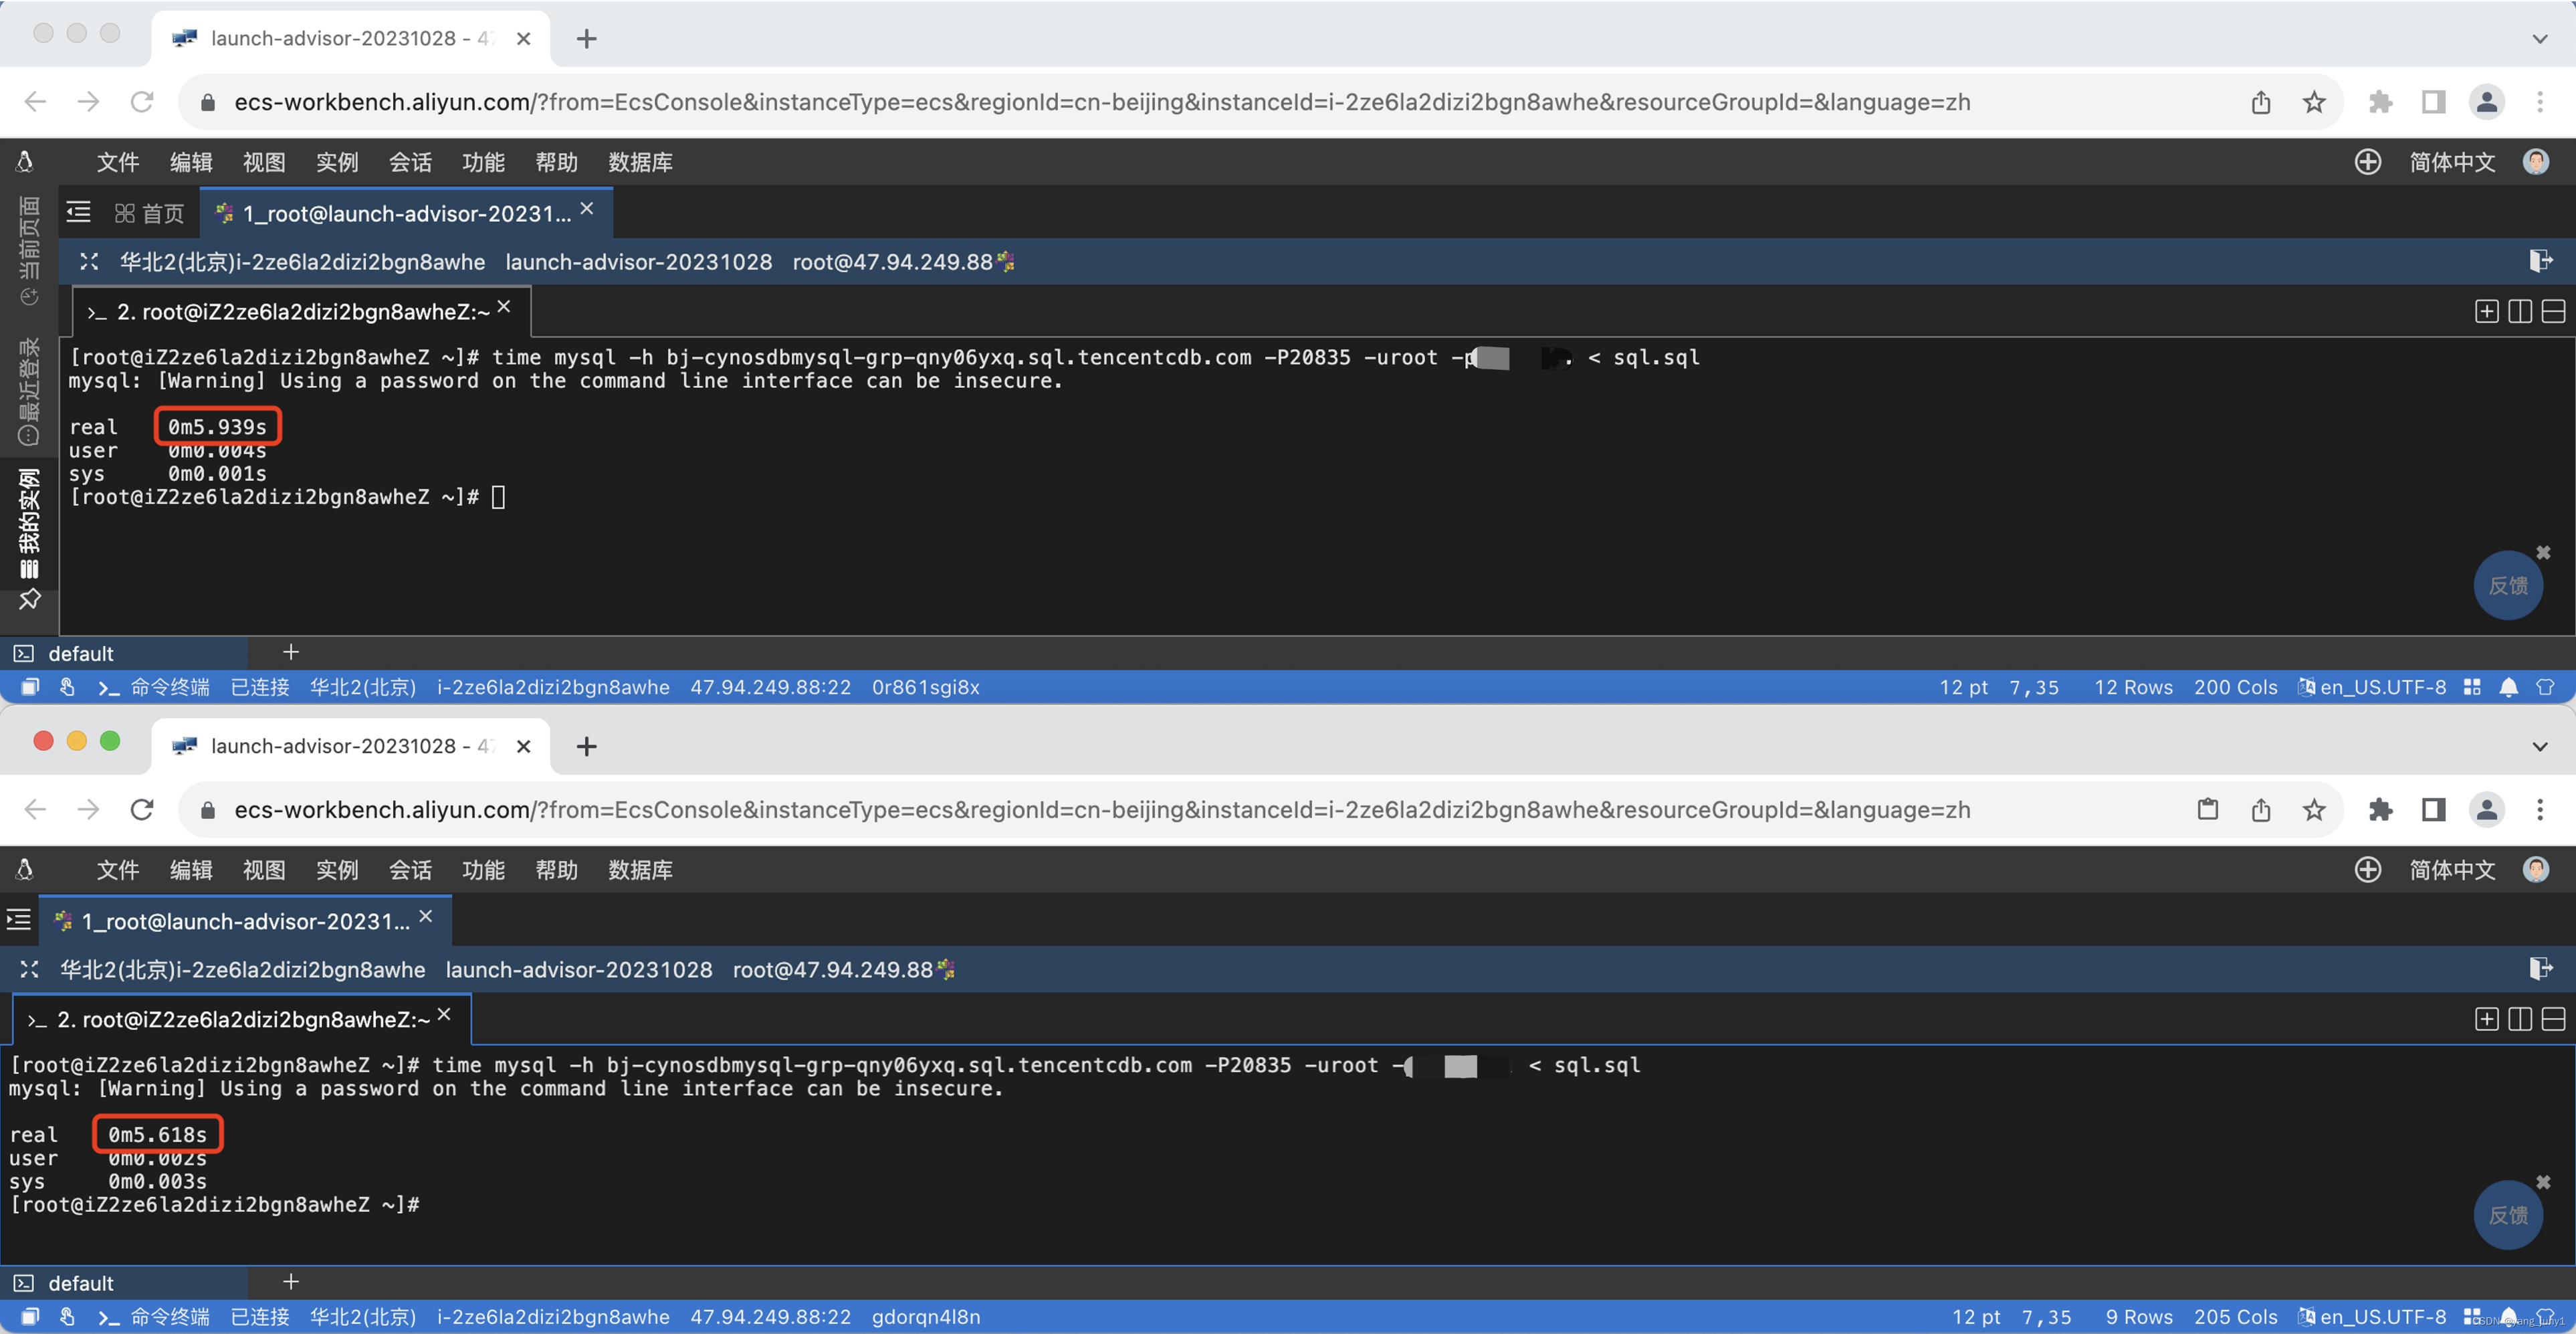The image size is (2576, 1334).
Task: Open 视图 menu in top workbench
Action: (264, 162)
